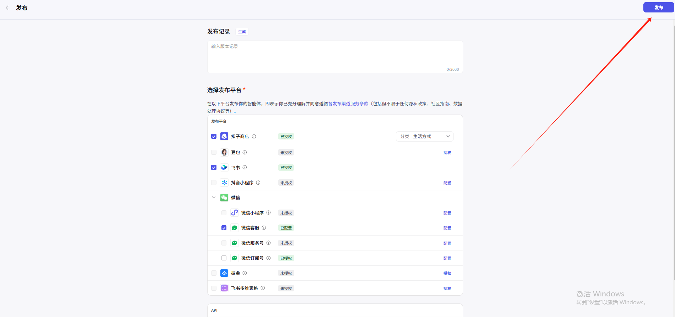Image resolution: width=675 pixels, height=317 pixels.
Task: Uncheck the 飞书 platform checkbox
Action: [214, 168]
